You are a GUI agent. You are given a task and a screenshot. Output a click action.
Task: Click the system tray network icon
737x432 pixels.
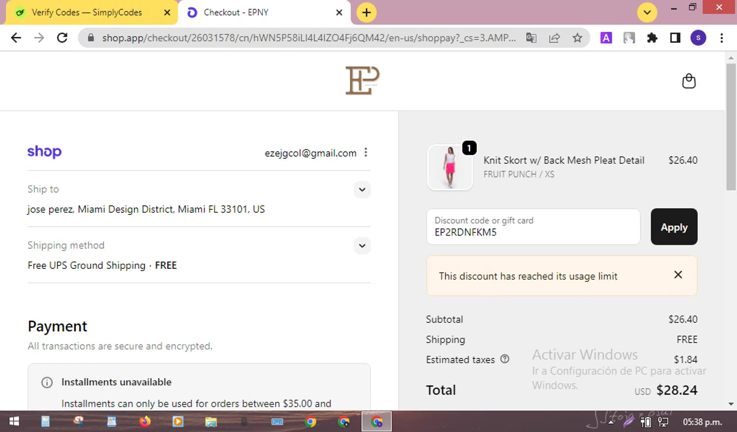coord(663,422)
